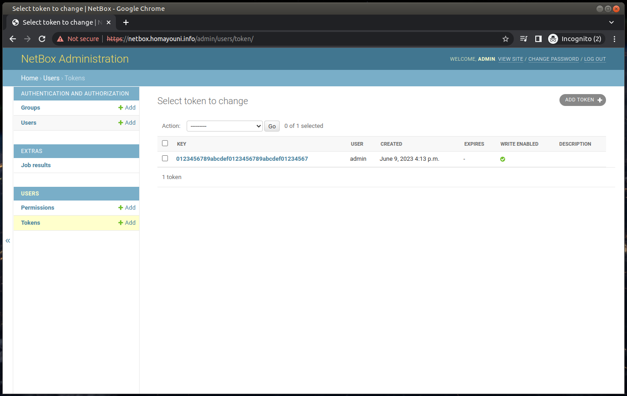This screenshot has height=396, width=627.
Task: Open Users in the sidebar
Action: pyautogui.click(x=29, y=123)
